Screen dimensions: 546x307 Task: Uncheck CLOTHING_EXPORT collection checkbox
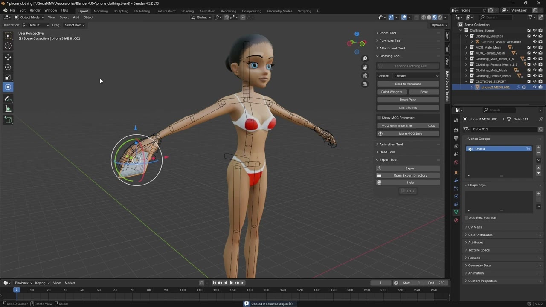(529, 81)
